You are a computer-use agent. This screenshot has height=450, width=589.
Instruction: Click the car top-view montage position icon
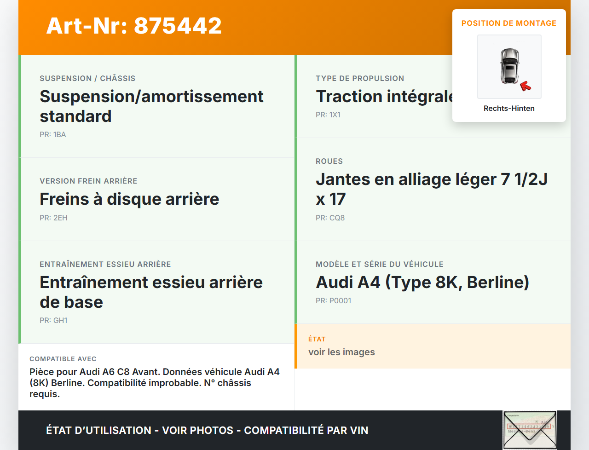(509, 66)
